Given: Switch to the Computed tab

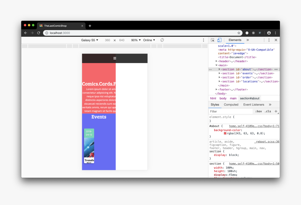Looking at the screenshot, I should pos(231,105).
